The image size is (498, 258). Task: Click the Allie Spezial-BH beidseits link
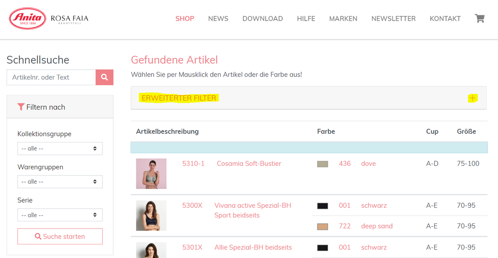253,247
